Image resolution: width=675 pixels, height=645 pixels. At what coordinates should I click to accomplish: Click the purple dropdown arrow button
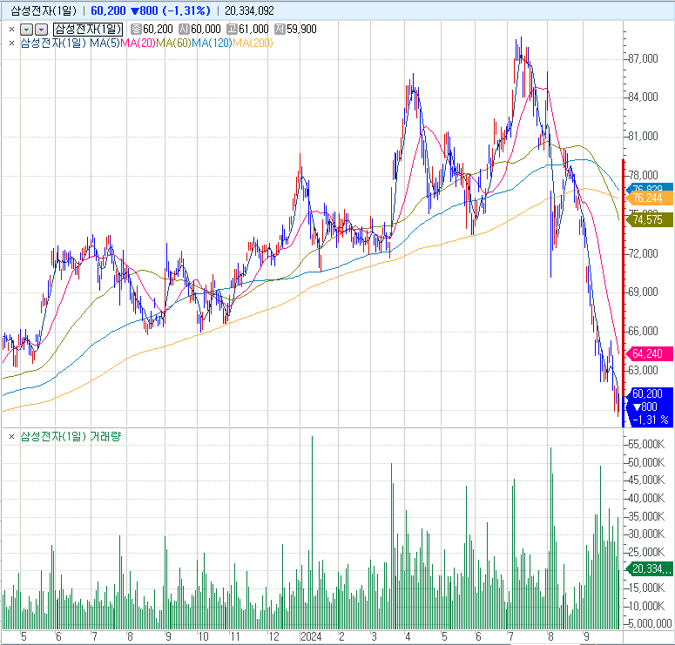click(x=40, y=29)
